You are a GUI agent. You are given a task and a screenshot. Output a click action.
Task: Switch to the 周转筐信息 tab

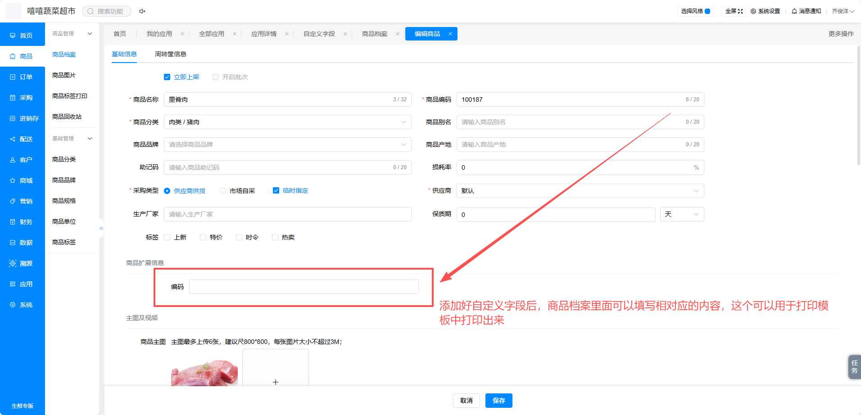[x=171, y=54]
